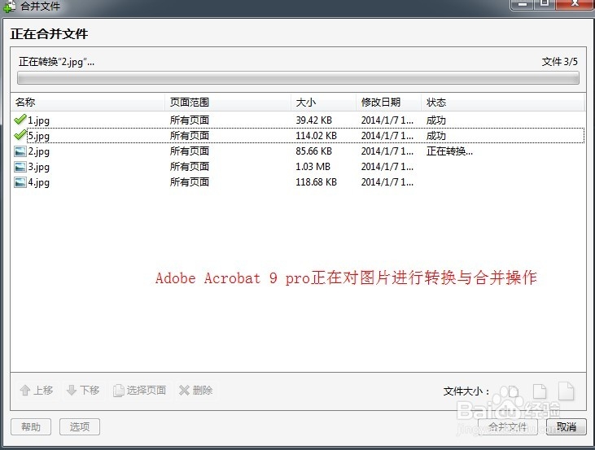
Task: Select the 5.jpg file name
Action: pos(39,136)
